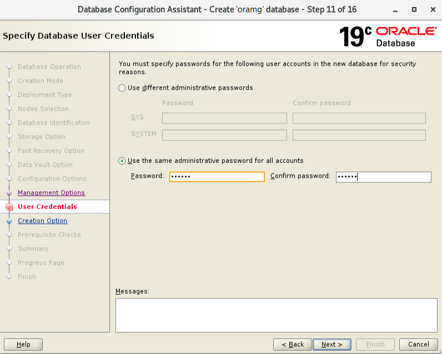This screenshot has height=354, width=442.
Task: Click the Finish step bullet in sidebar
Action: point(9,277)
